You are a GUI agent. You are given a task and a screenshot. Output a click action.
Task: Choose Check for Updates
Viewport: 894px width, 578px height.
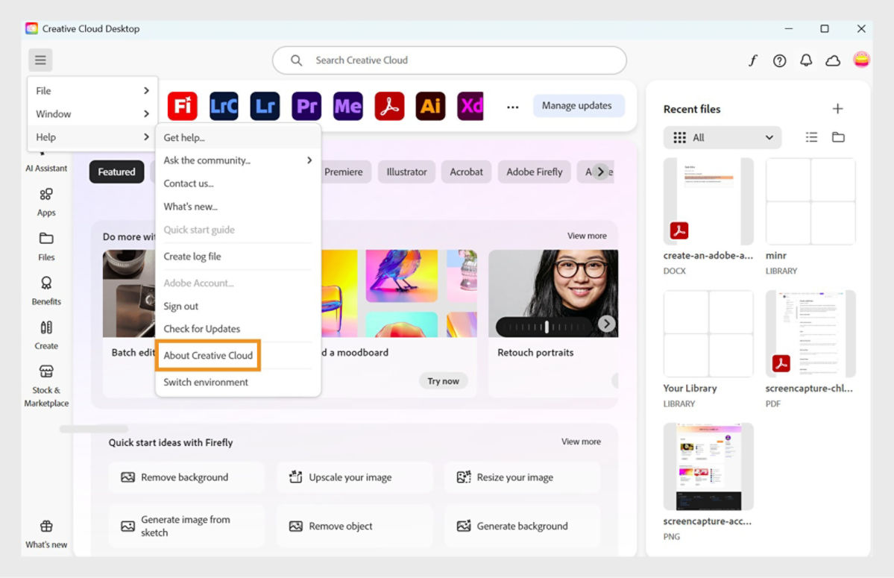tap(238, 329)
